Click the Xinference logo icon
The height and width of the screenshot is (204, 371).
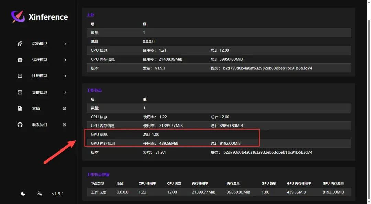[x=18, y=16]
